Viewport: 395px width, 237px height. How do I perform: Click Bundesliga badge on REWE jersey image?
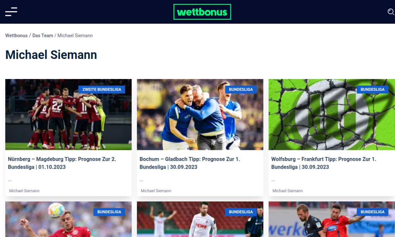(x=241, y=212)
